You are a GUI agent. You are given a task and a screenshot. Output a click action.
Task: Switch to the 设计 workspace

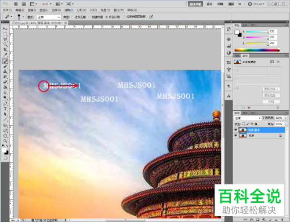(209, 4)
